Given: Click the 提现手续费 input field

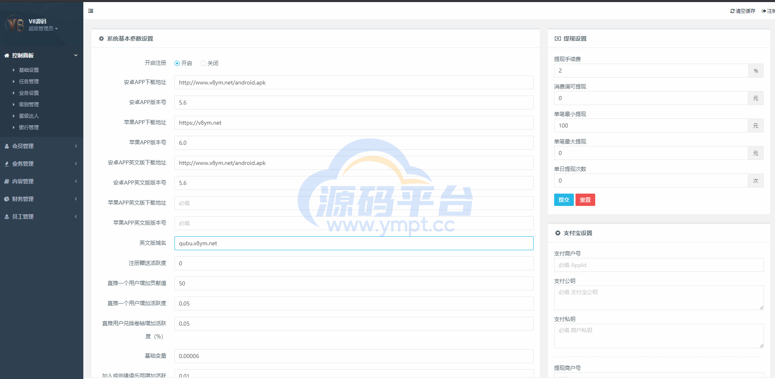Looking at the screenshot, I should coord(651,71).
